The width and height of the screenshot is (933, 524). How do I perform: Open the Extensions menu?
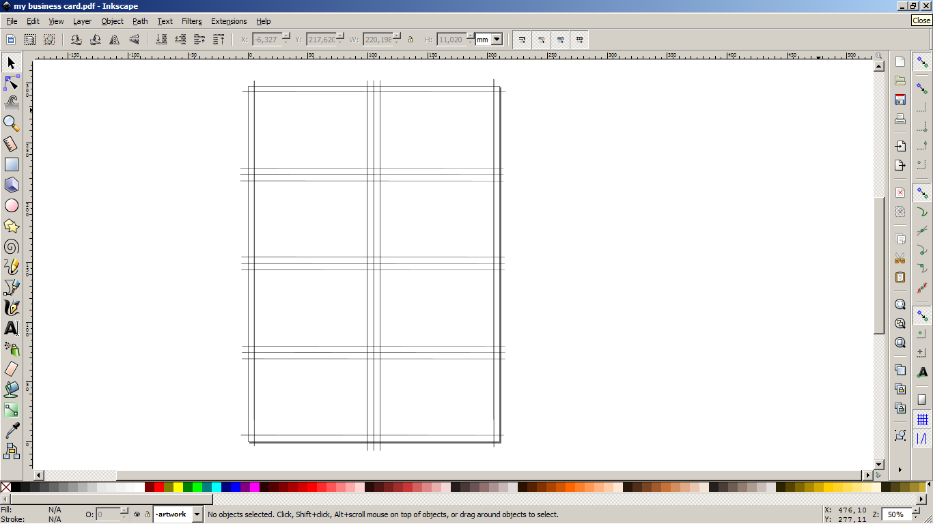229,21
